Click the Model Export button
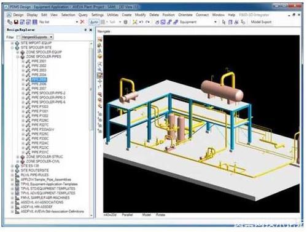307x232 pixels. pyautogui.click(x=261, y=22)
